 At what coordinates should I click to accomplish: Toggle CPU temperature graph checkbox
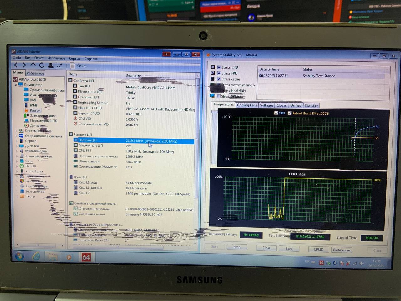point(276,113)
